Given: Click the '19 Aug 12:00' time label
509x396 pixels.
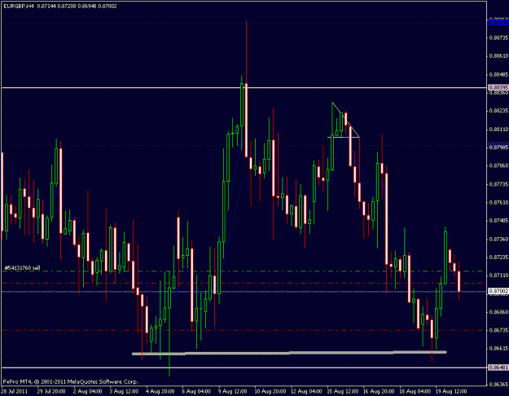Looking at the screenshot, I should click(451, 391).
